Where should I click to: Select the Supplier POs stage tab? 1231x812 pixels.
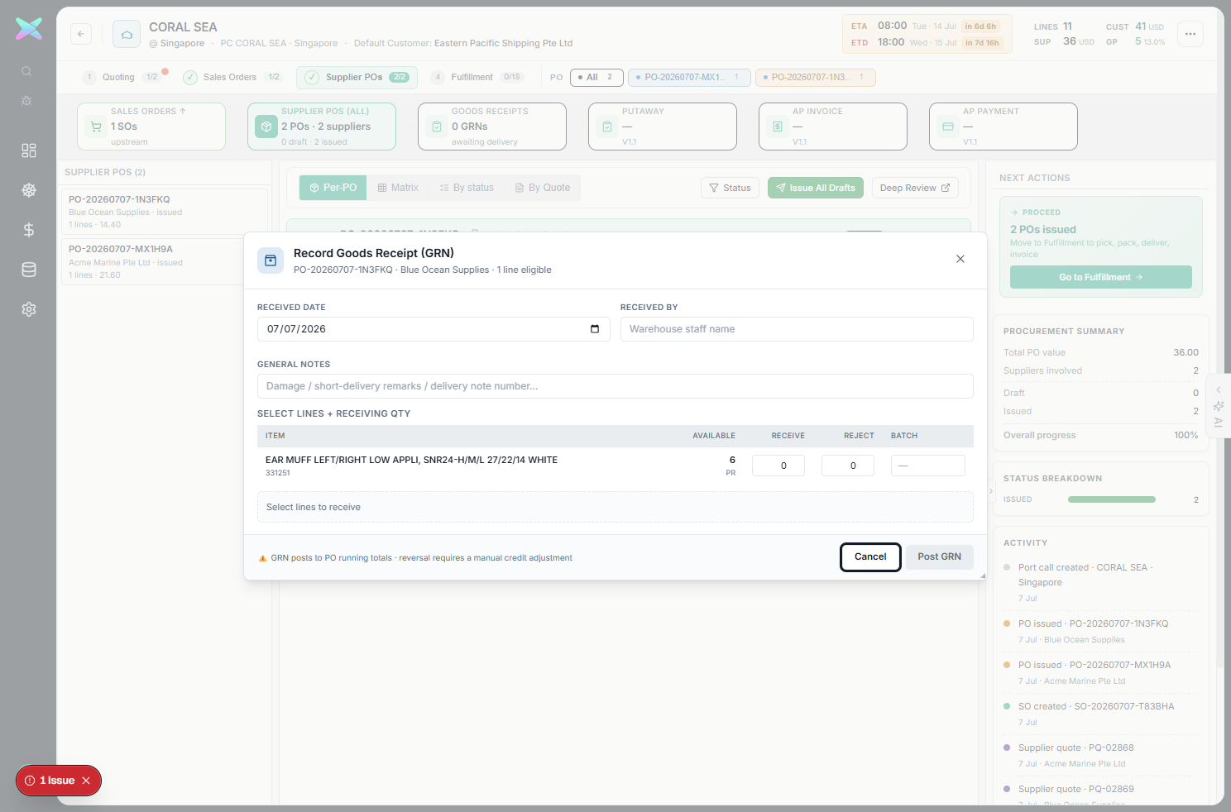[357, 77]
